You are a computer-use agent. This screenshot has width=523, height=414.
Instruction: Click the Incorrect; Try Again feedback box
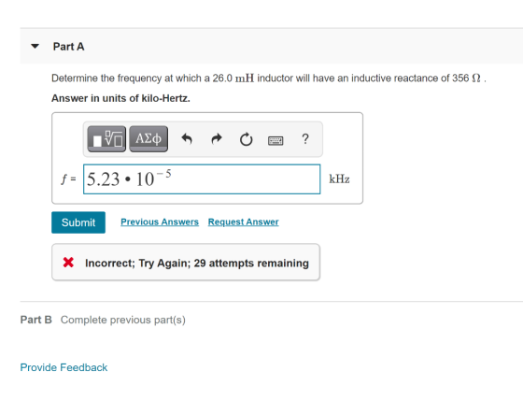pos(186,262)
